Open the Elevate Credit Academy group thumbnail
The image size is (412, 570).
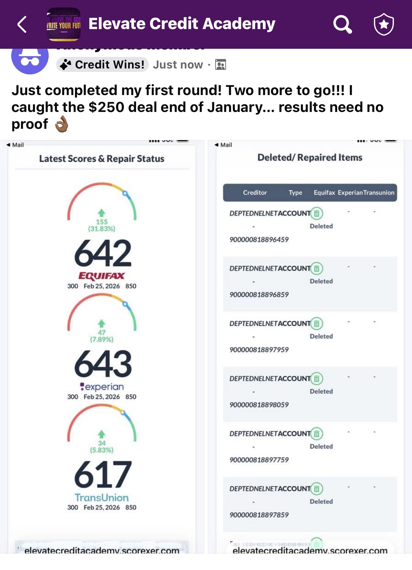pyautogui.click(x=64, y=24)
